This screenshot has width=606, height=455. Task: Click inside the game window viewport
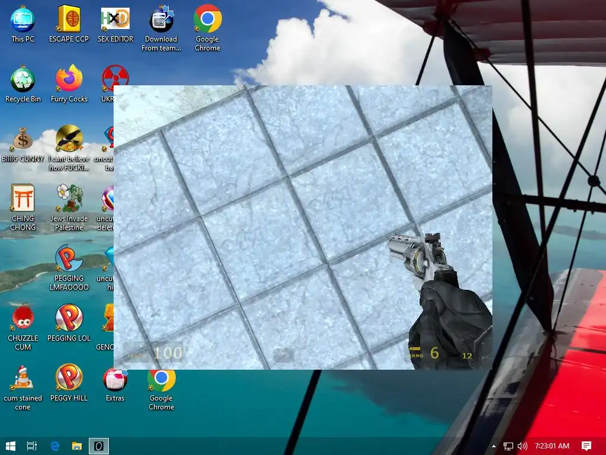pos(302,227)
